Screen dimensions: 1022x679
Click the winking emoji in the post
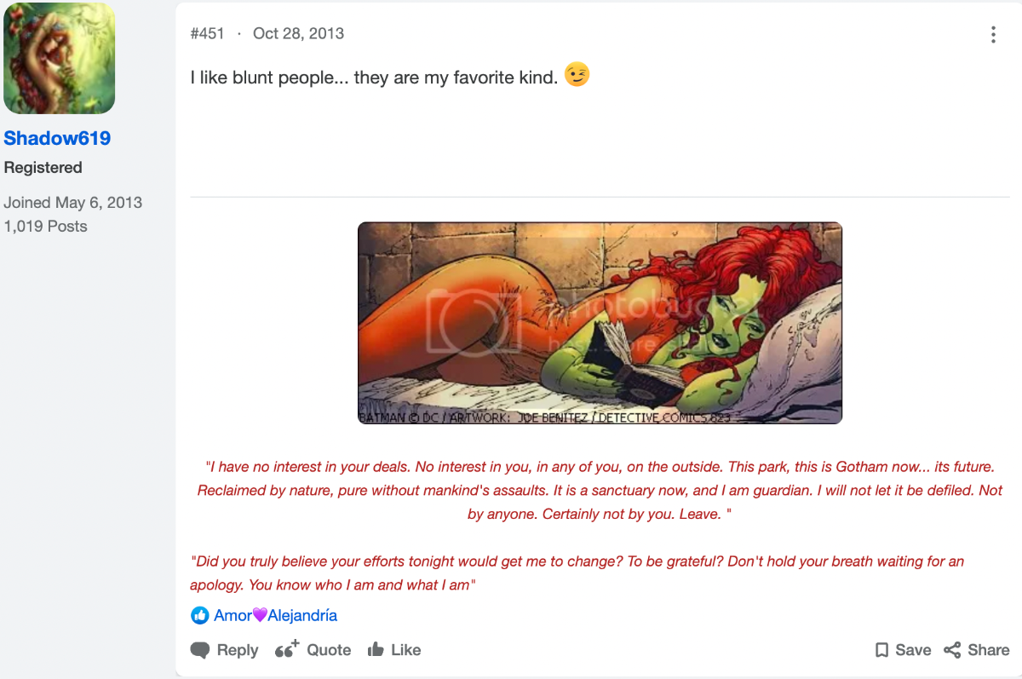(577, 76)
